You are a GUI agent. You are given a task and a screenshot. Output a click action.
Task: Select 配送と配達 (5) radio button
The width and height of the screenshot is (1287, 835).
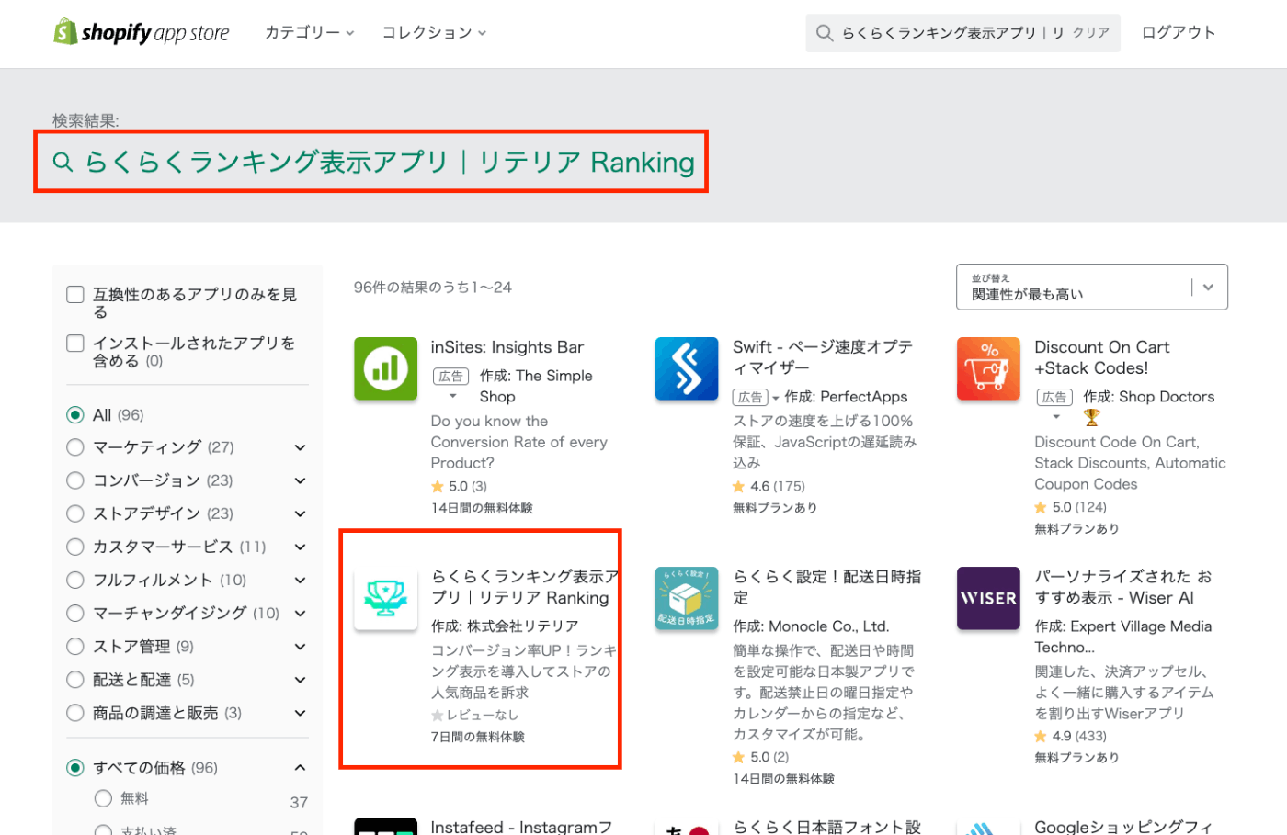click(75, 680)
